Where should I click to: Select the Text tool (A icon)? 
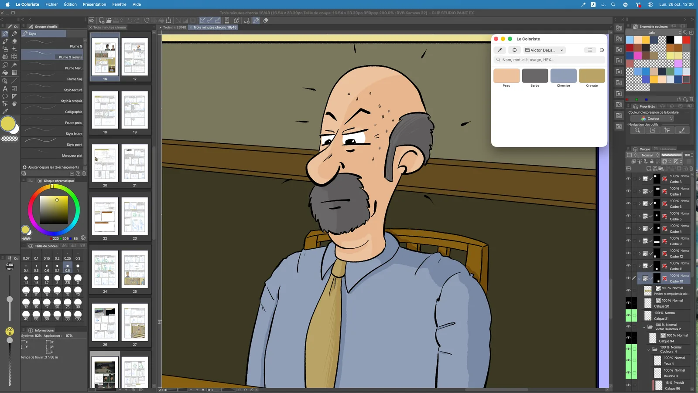[x=5, y=89]
